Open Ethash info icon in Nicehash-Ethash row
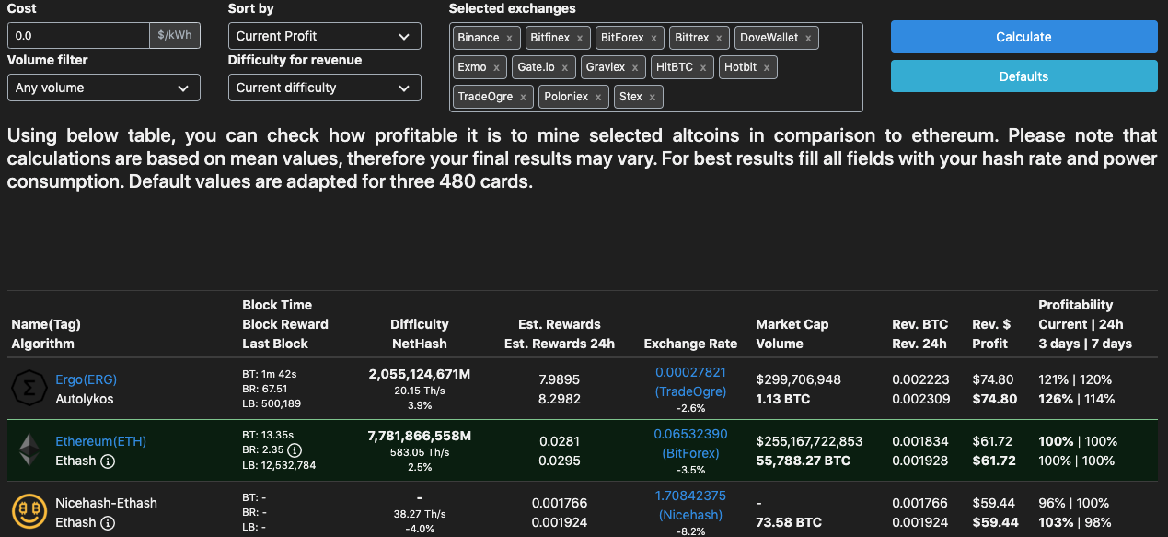 tap(108, 522)
